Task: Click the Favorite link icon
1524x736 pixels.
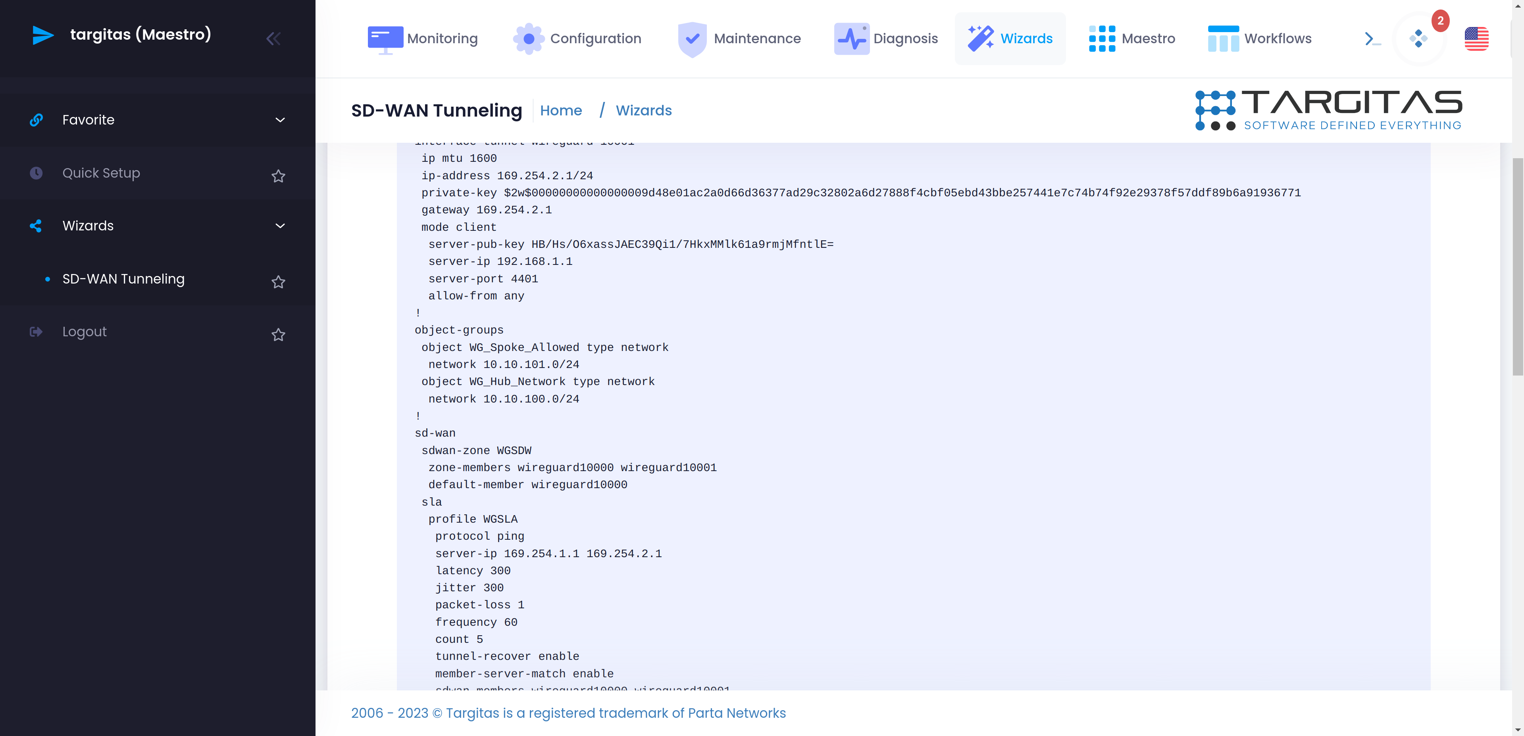Action: click(36, 120)
